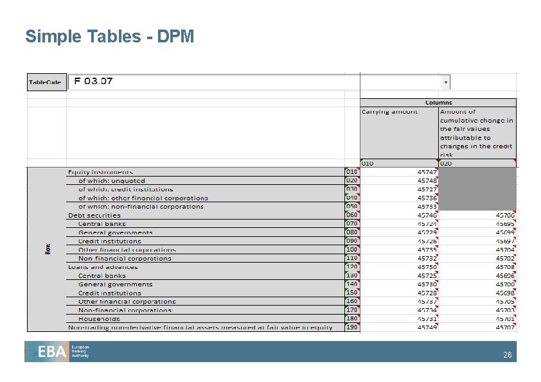Click the red triangle on value 45700

tap(515, 212)
